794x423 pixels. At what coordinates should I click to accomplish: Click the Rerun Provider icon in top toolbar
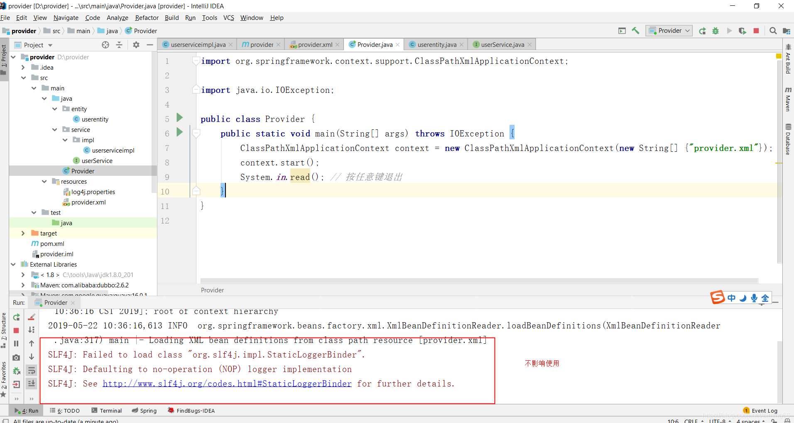[702, 31]
